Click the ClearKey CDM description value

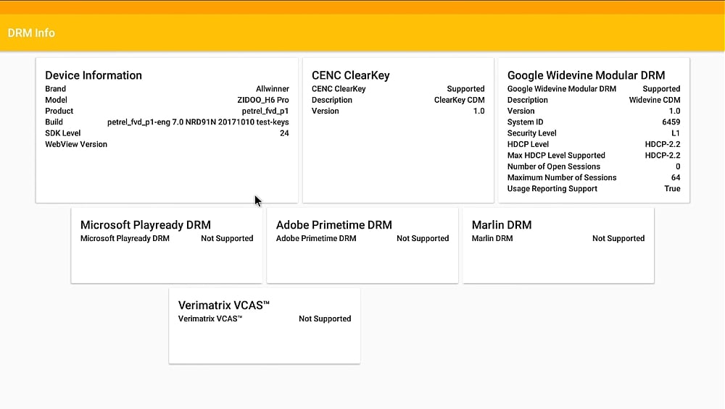click(x=459, y=100)
